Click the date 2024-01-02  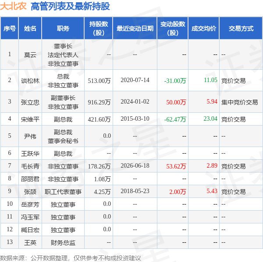(x=135, y=102)
